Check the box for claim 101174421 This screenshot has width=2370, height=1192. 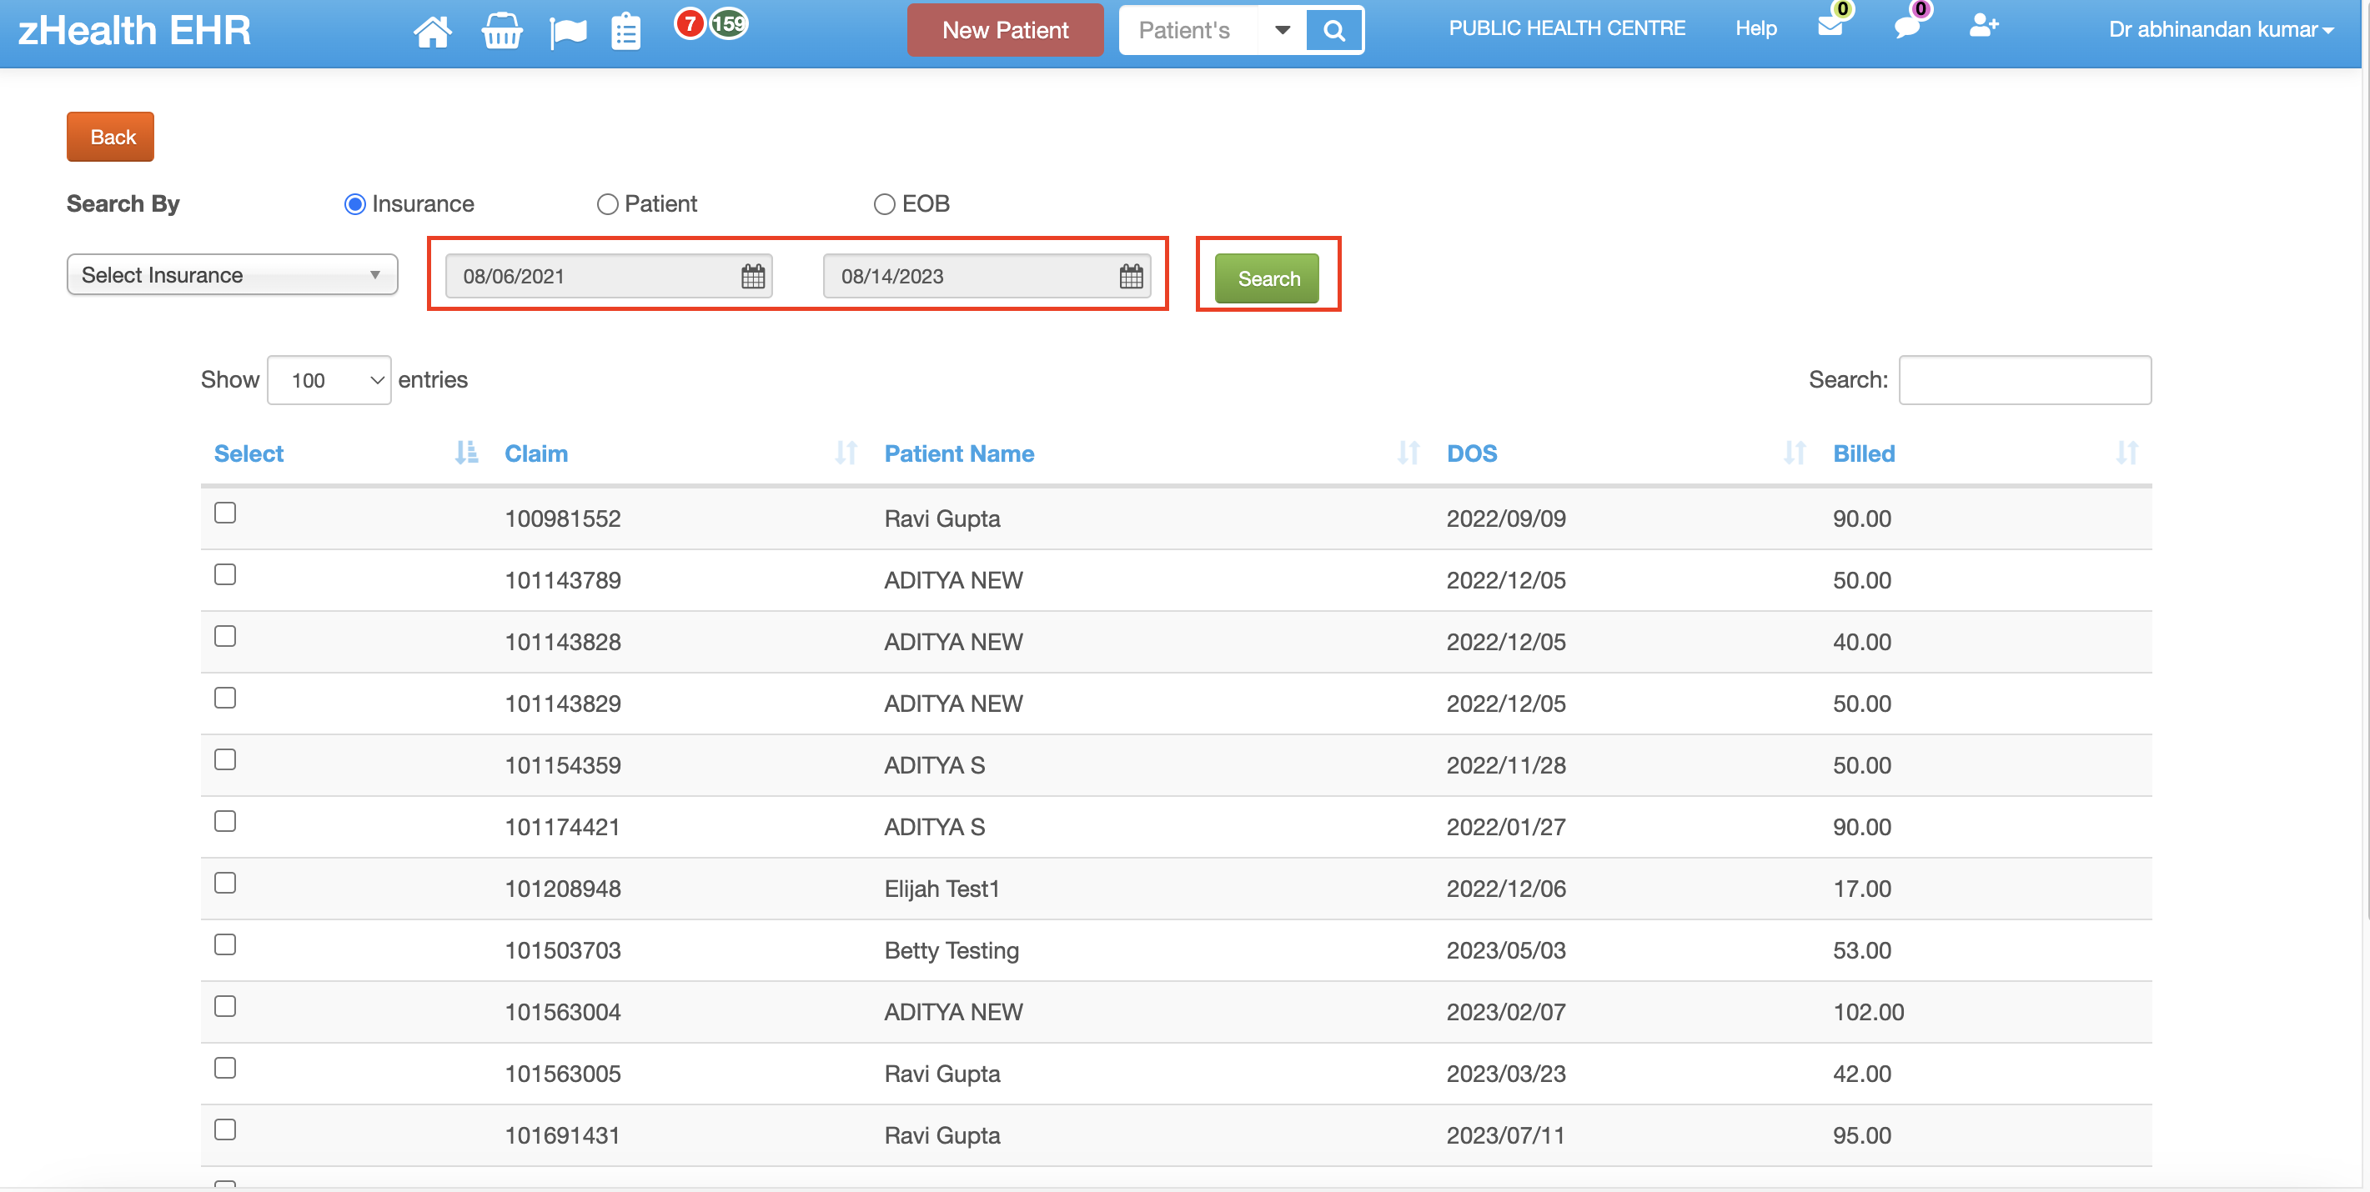pos(225,820)
